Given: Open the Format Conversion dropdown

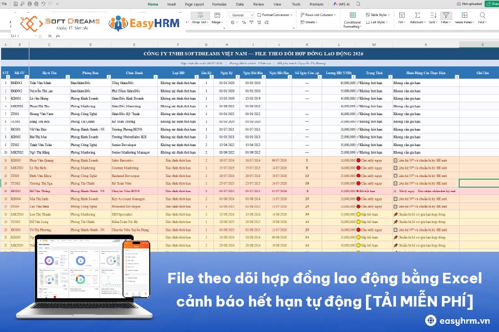Looking at the screenshot, I should 274,15.
